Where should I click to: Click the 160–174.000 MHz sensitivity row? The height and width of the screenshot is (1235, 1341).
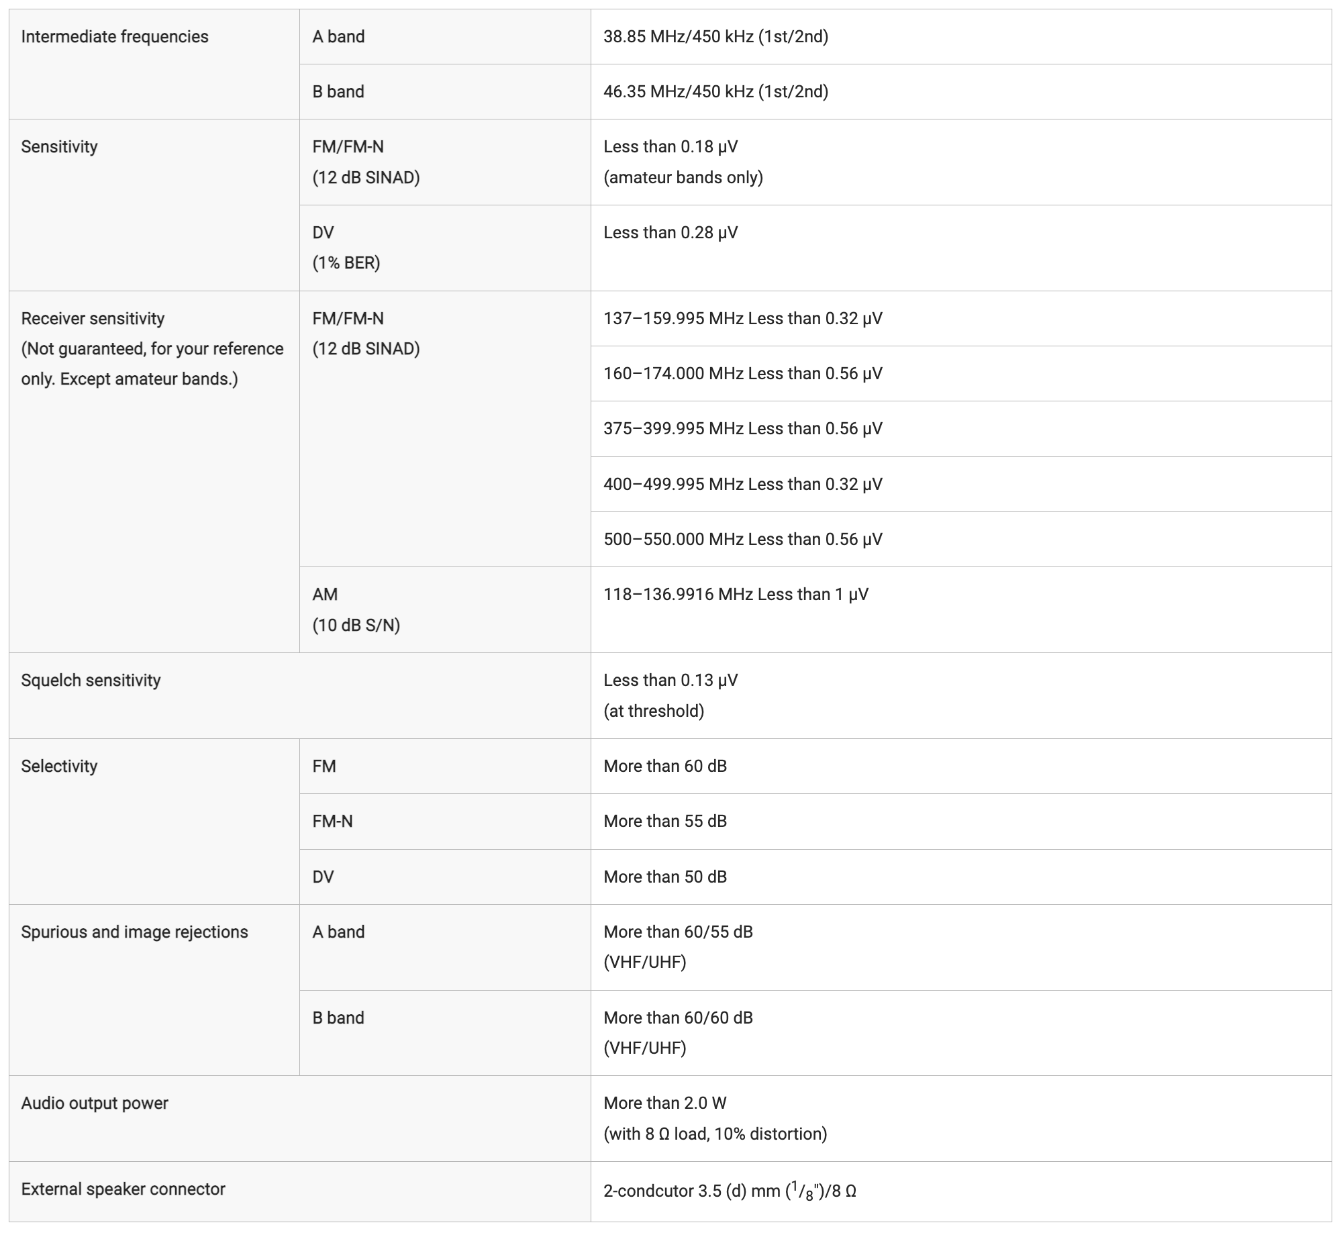pyautogui.click(x=961, y=374)
